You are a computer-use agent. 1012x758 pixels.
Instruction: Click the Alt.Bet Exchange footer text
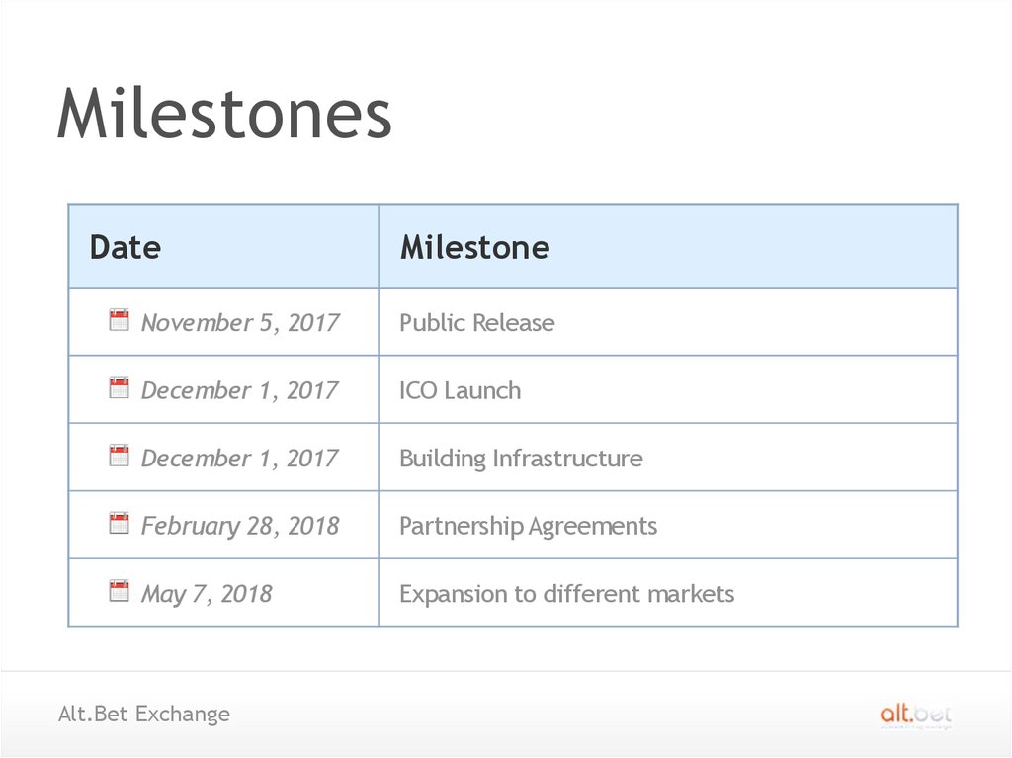[x=144, y=714]
